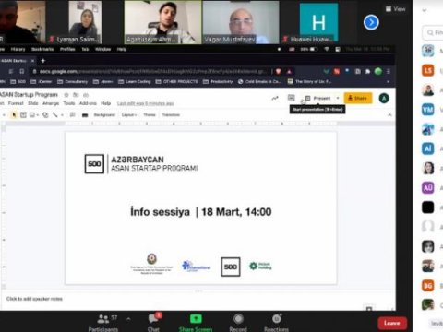Viewport: 443px width, 332px height.
Task: Select the VM participant avatar
Action: [x=428, y=110]
